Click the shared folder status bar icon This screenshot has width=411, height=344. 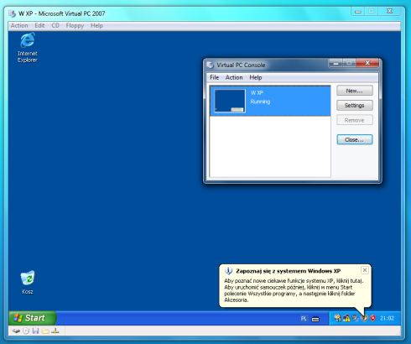click(45, 331)
